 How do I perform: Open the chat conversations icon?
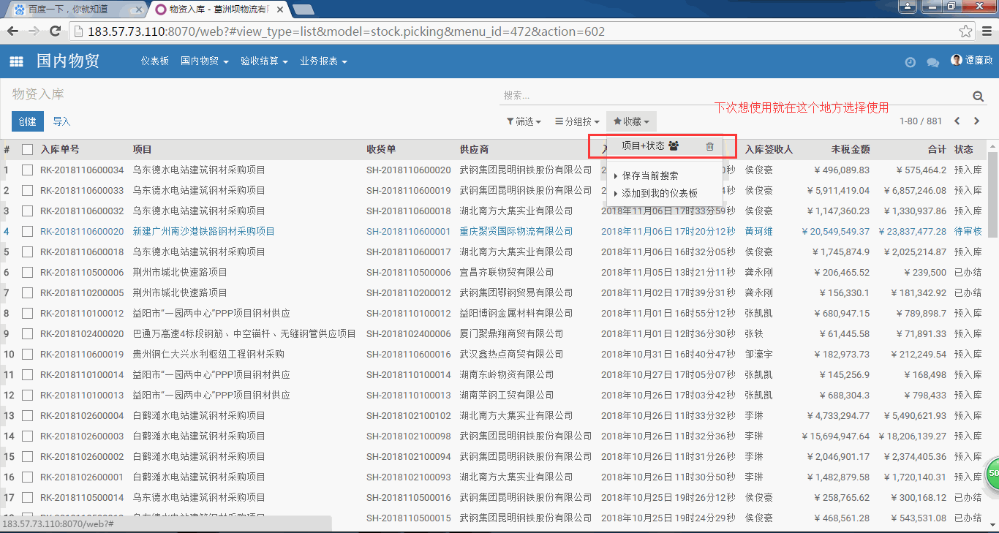pos(932,63)
